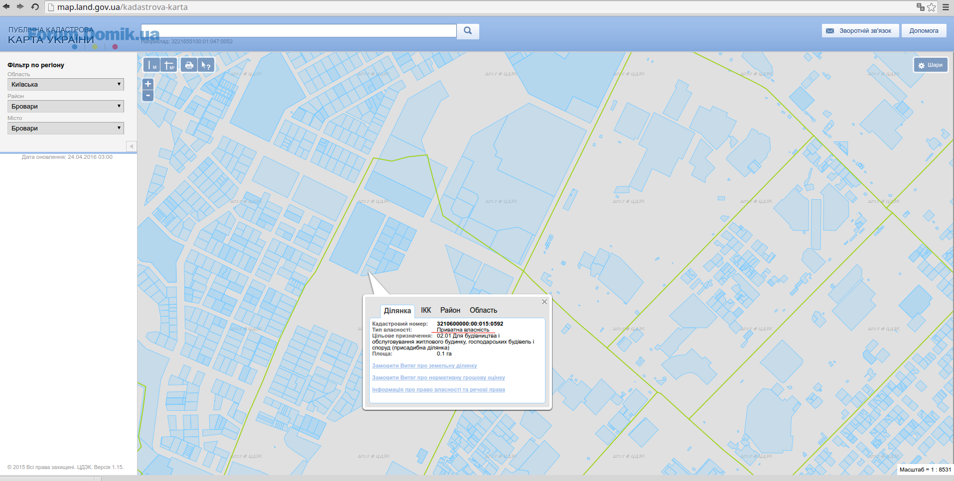
Task: Select the area measurement tool
Action: click(169, 65)
